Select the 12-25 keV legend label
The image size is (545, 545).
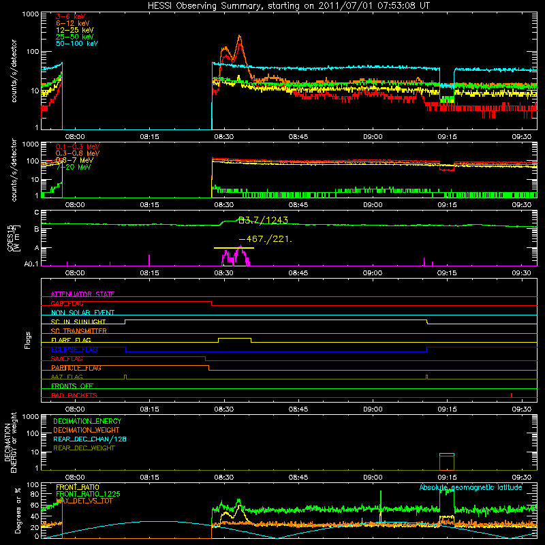(75, 30)
